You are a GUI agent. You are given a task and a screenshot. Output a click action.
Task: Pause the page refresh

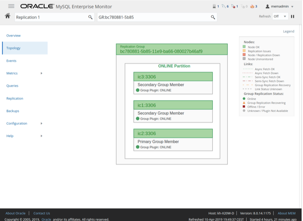click(293, 16)
